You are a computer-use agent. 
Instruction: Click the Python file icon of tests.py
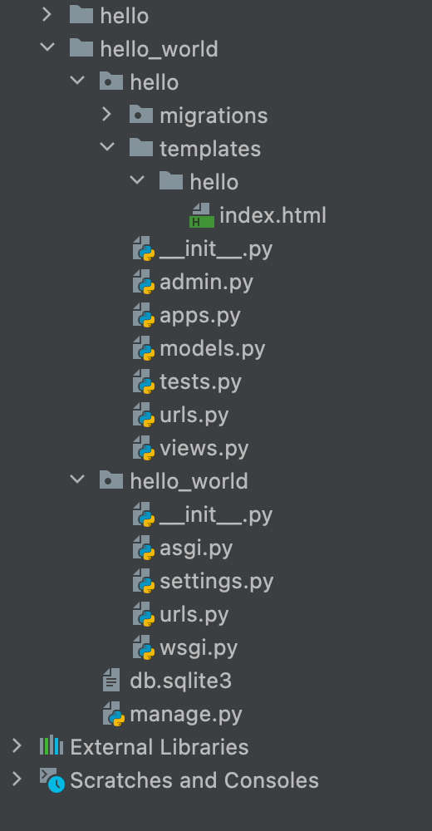(x=143, y=381)
